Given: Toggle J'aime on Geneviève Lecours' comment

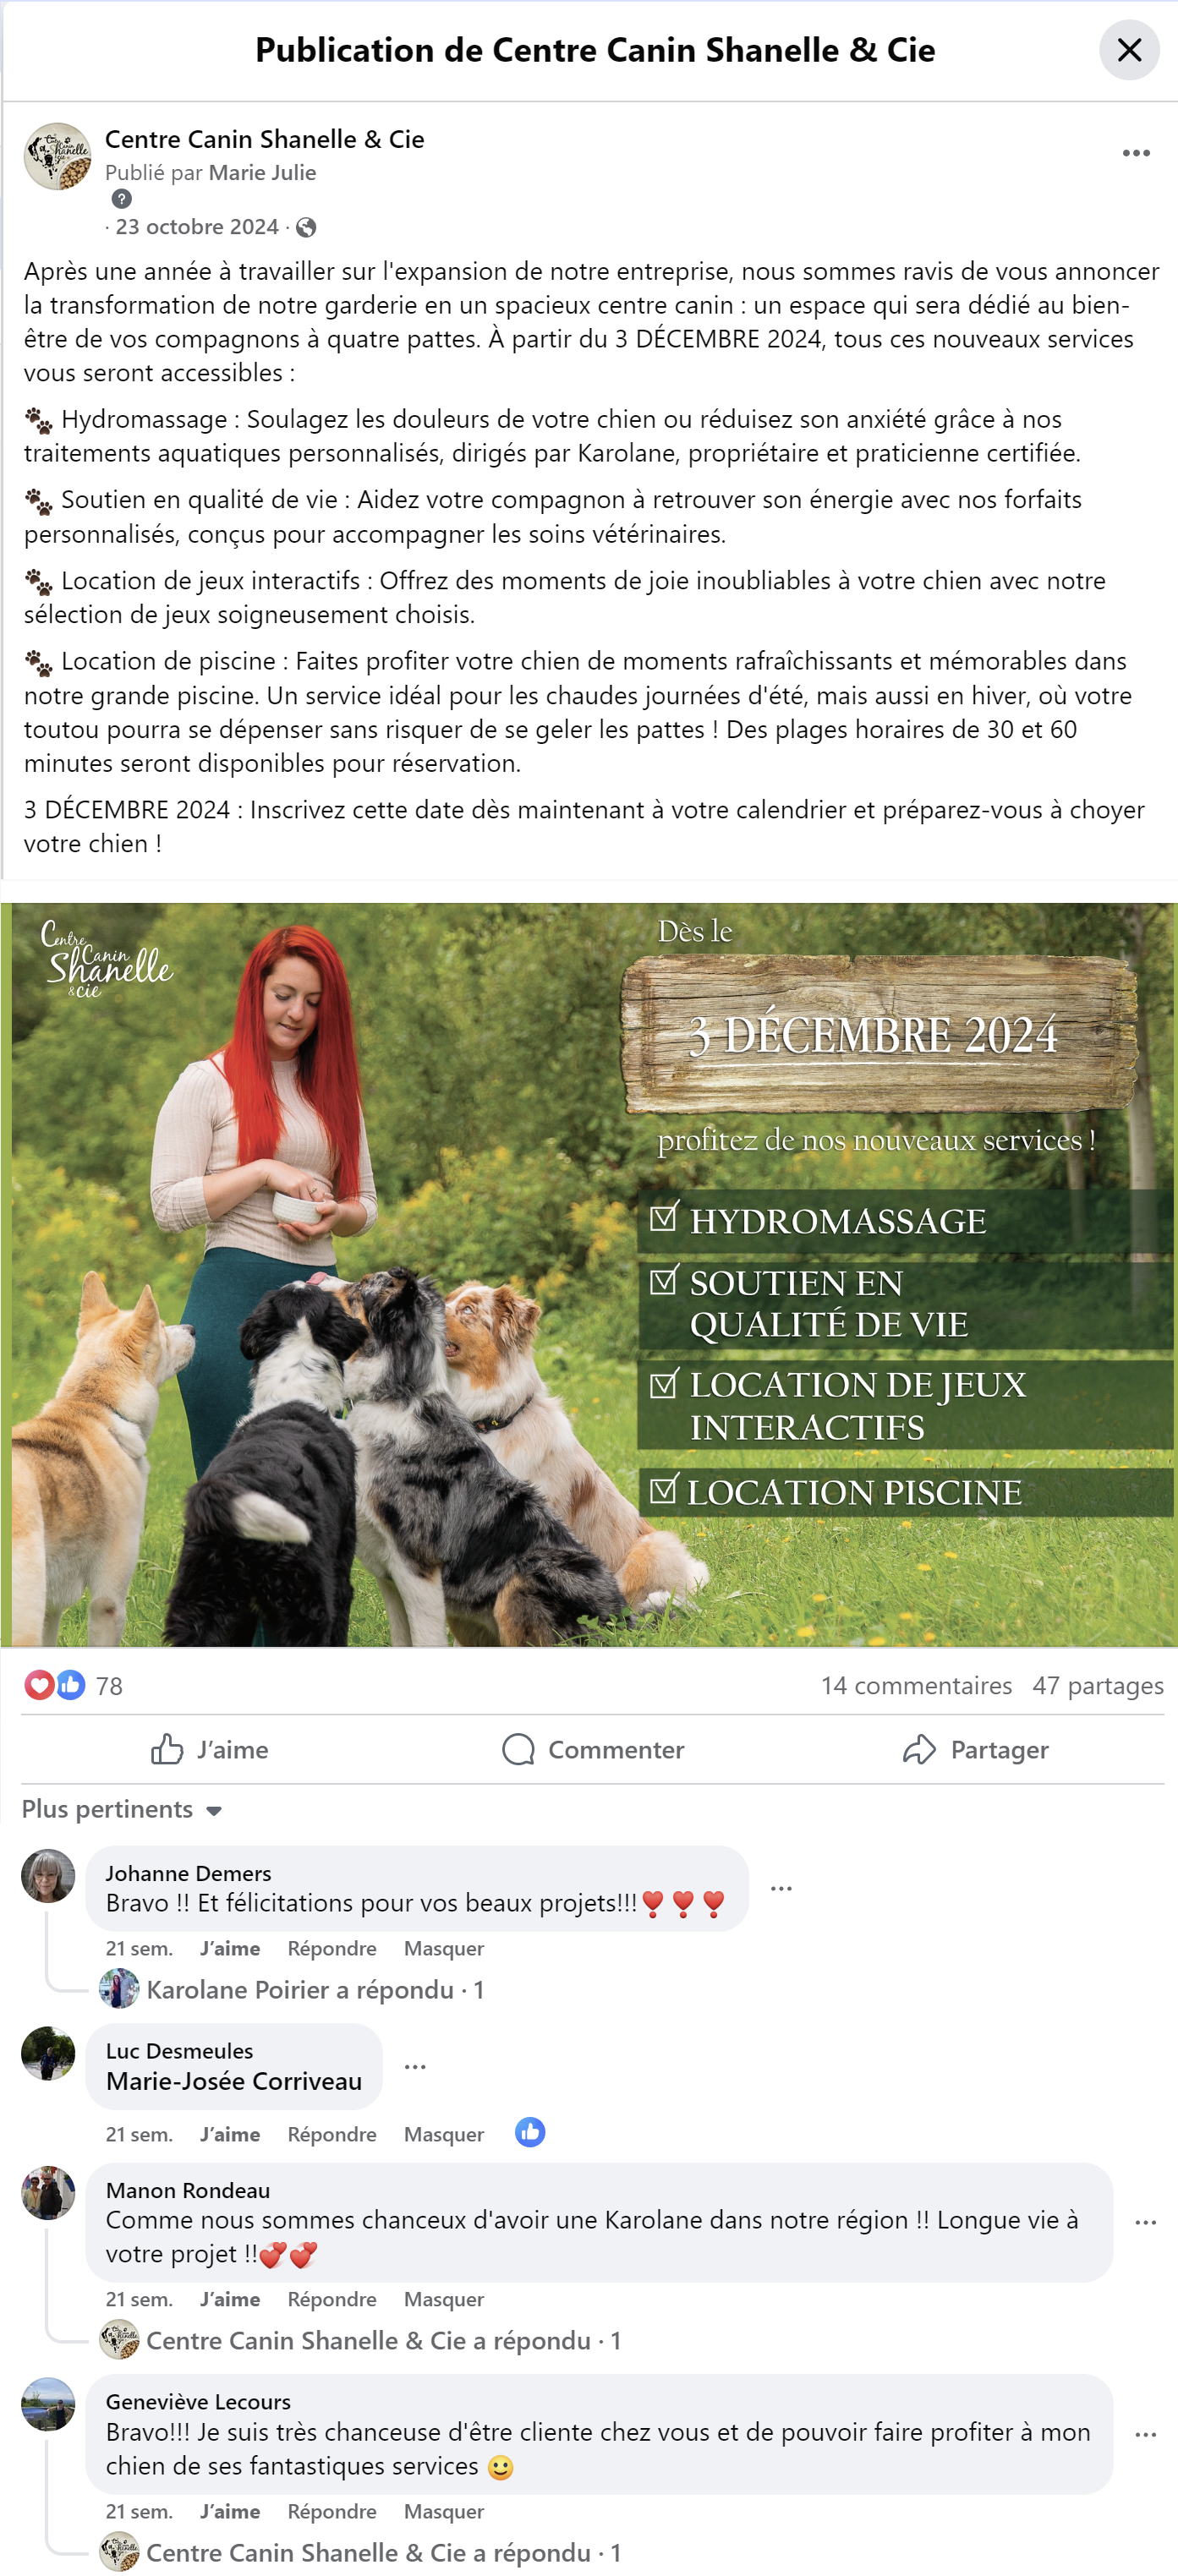Looking at the screenshot, I should (230, 2511).
